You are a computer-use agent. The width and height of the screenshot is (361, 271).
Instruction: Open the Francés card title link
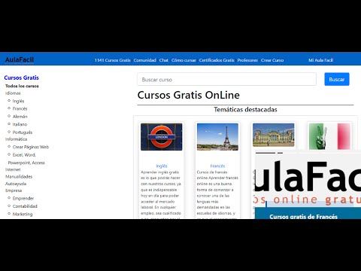click(x=217, y=166)
